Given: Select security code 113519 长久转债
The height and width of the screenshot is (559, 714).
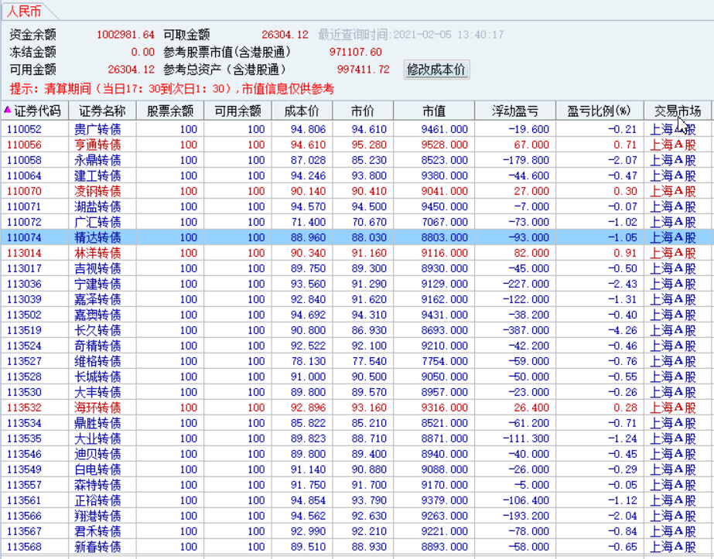Looking at the screenshot, I should click(357, 330).
